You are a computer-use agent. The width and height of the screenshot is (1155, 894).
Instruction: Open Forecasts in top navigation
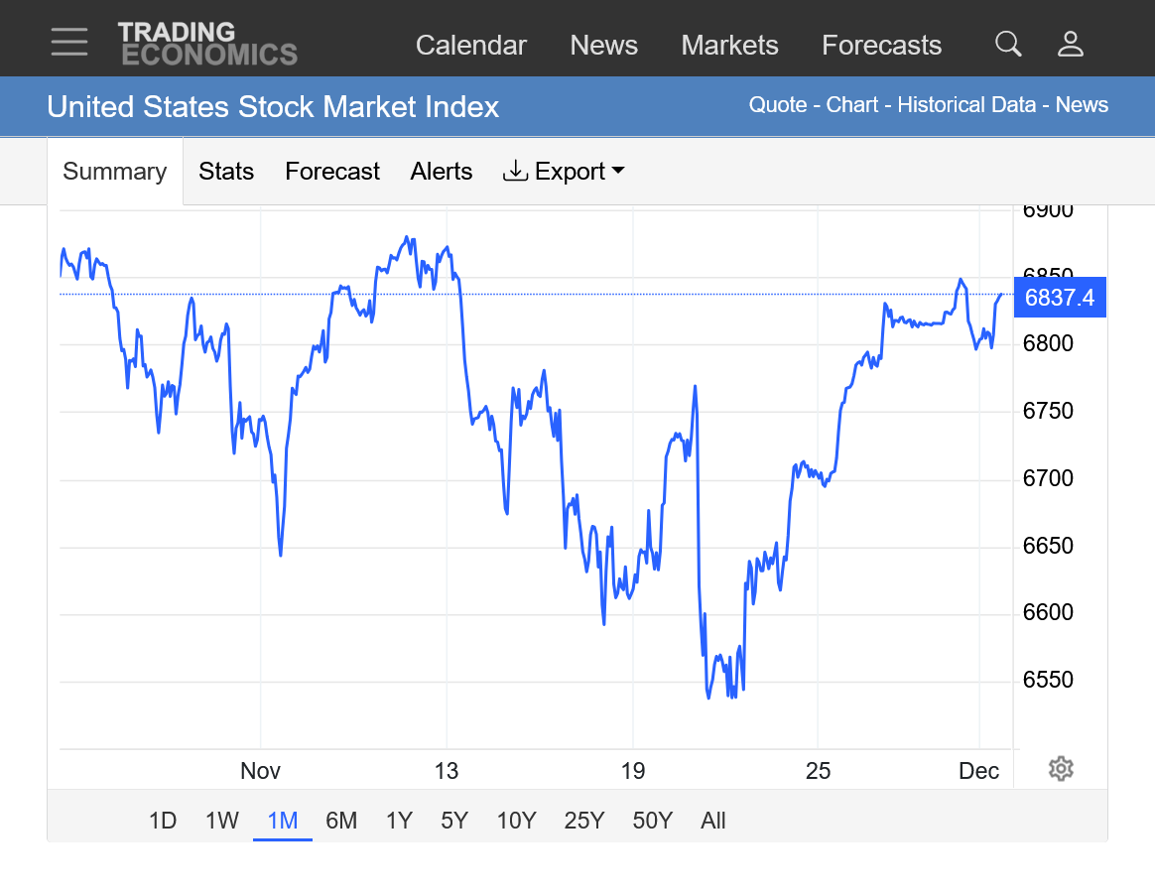coord(881,46)
